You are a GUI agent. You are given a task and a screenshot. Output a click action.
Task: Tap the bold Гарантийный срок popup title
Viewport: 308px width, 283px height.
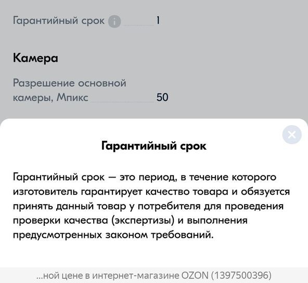[x=154, y=146]
